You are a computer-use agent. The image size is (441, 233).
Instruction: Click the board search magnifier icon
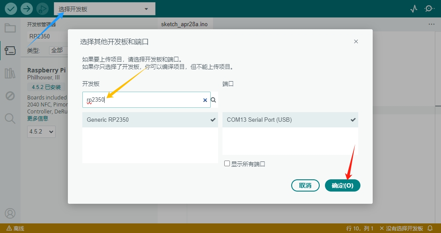point(213,100)
